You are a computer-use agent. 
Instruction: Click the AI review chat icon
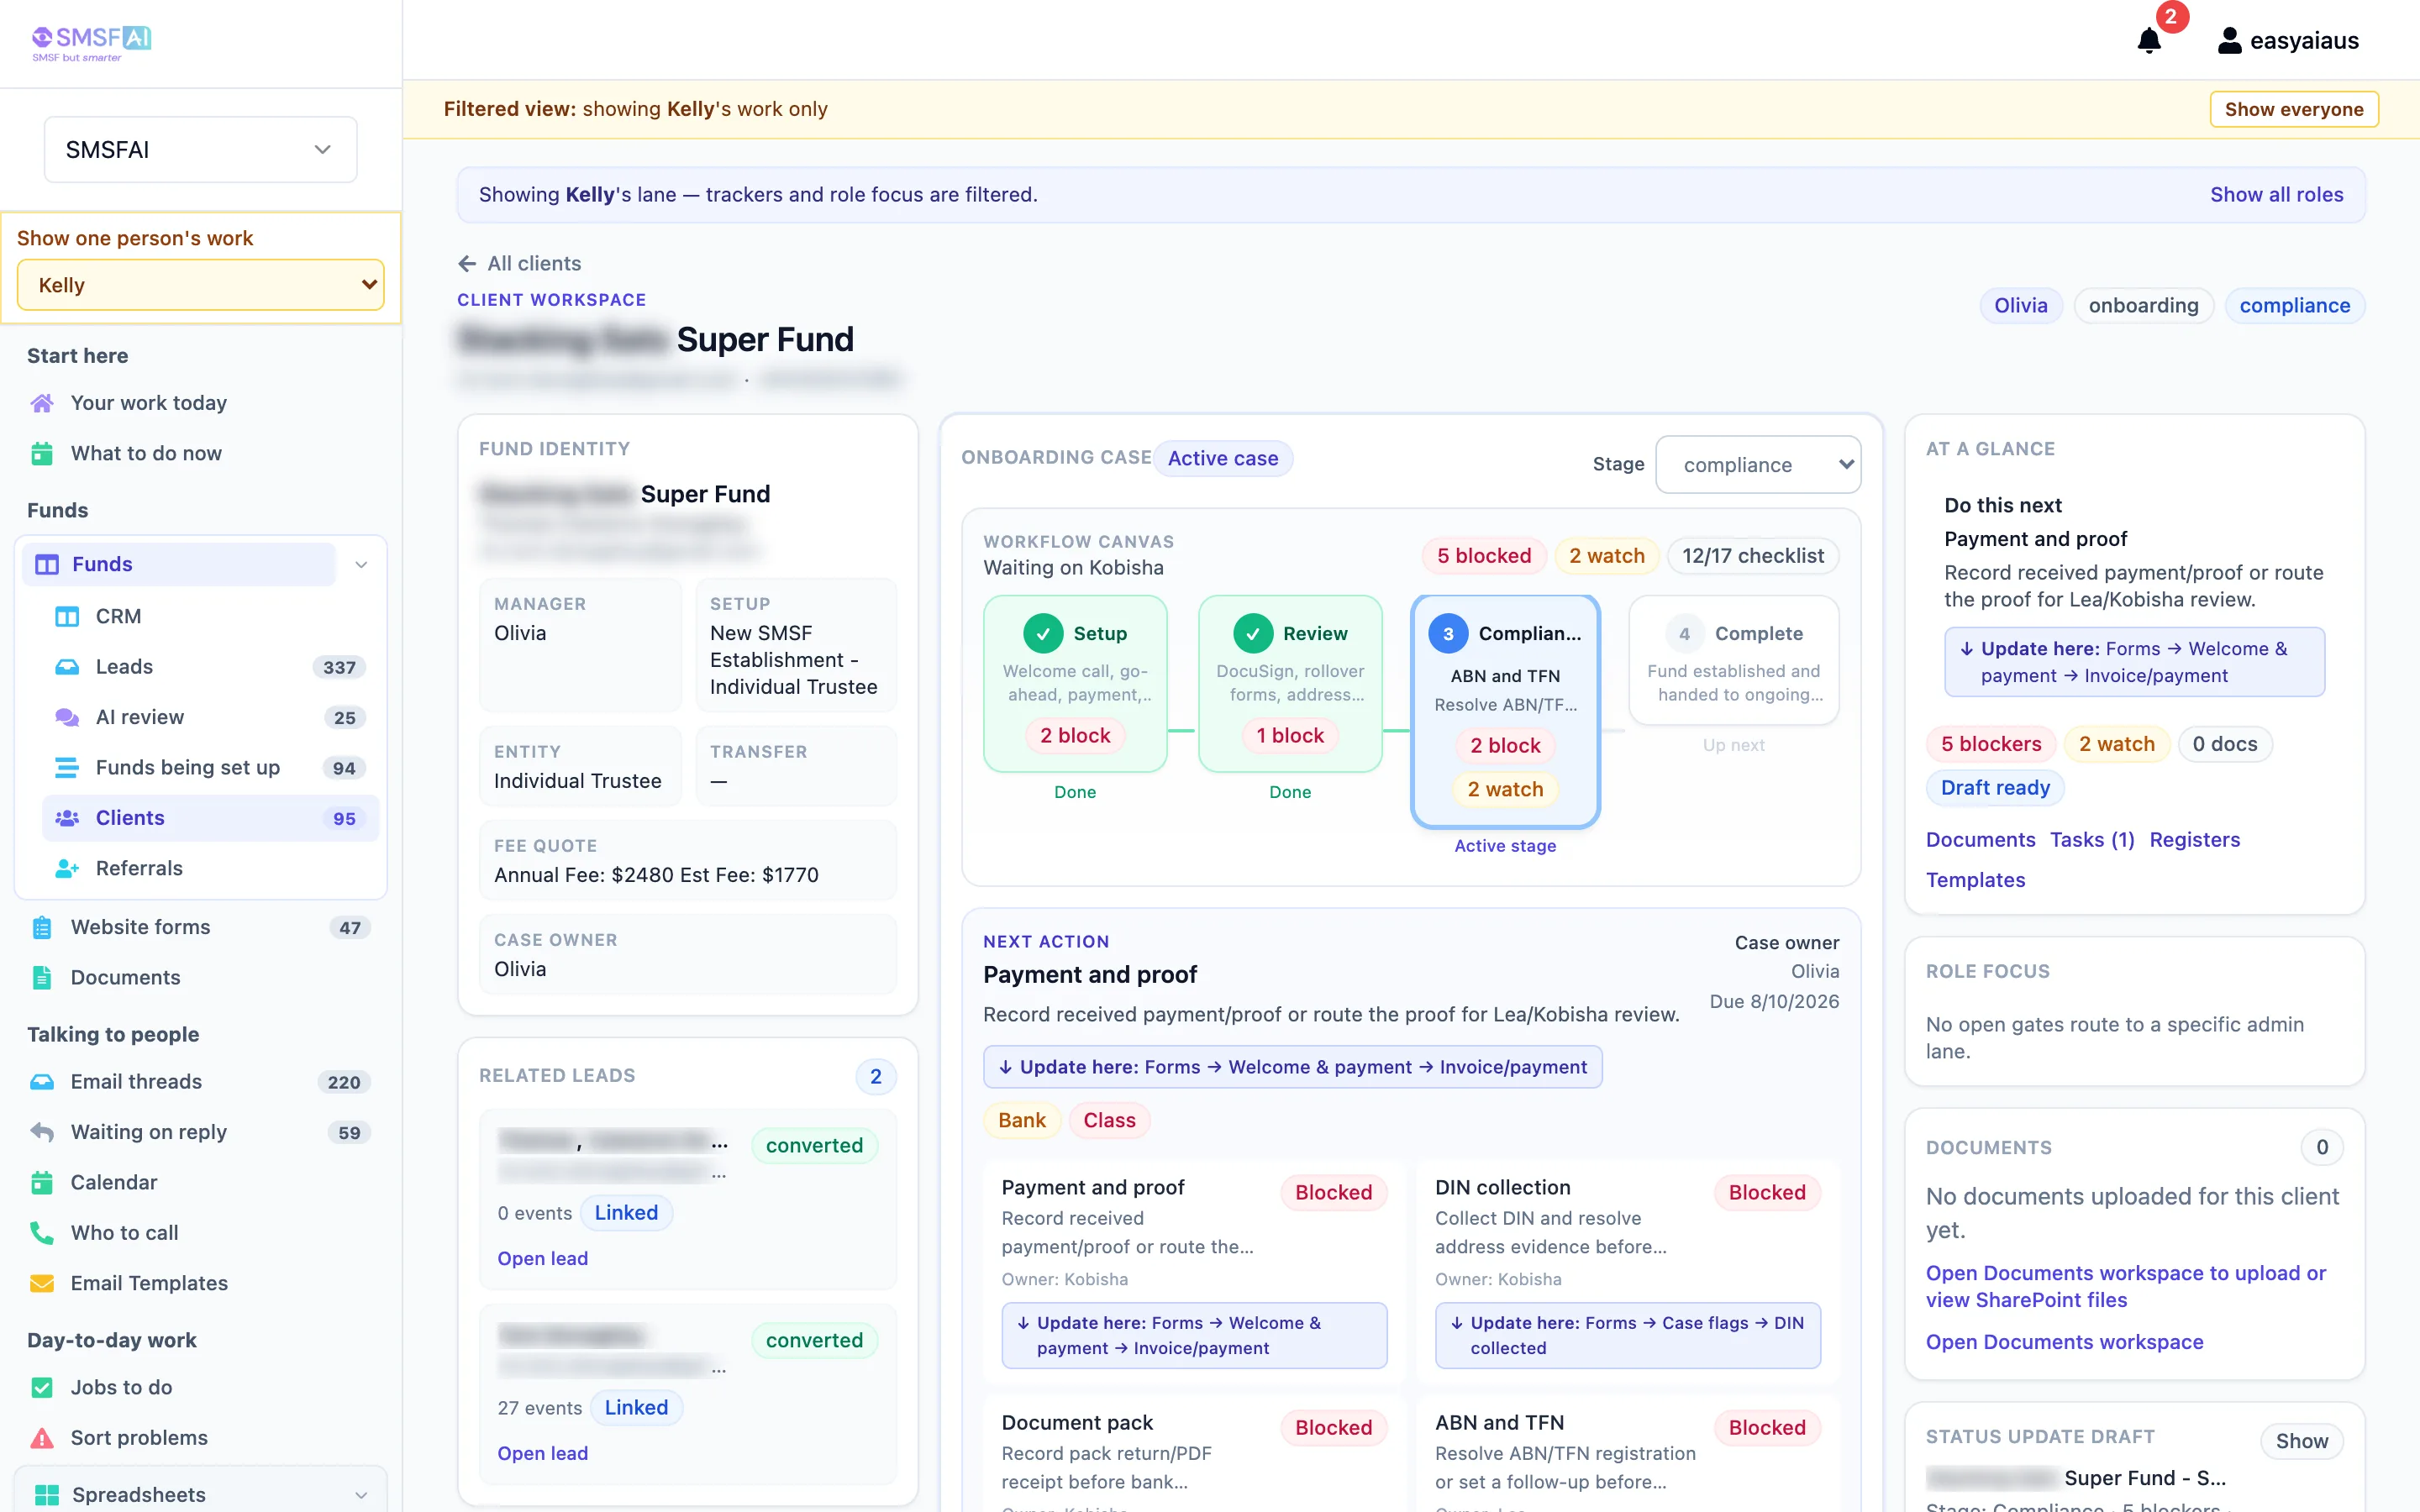click(x=67, y=717)
